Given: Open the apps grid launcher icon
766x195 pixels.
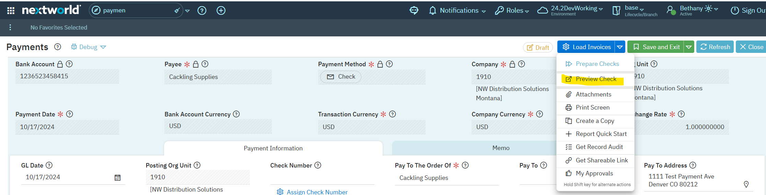Looking at the screenshot, I should [x=11, y=11].
